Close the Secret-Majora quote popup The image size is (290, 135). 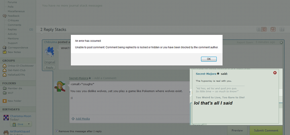coord(275,73)
